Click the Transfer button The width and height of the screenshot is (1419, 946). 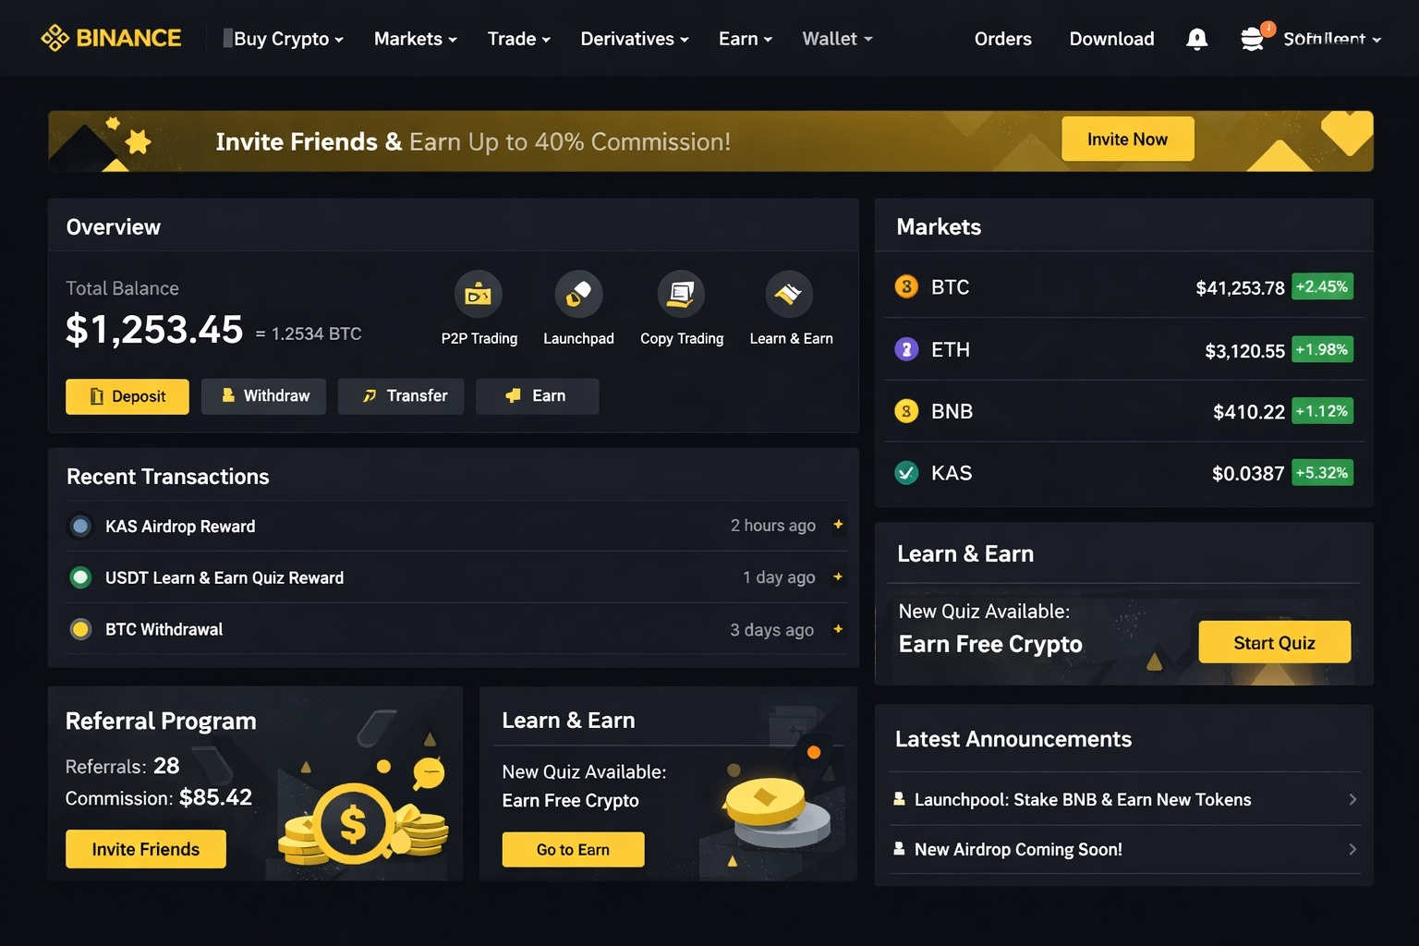pyautogui.click(x=401, y=396)
